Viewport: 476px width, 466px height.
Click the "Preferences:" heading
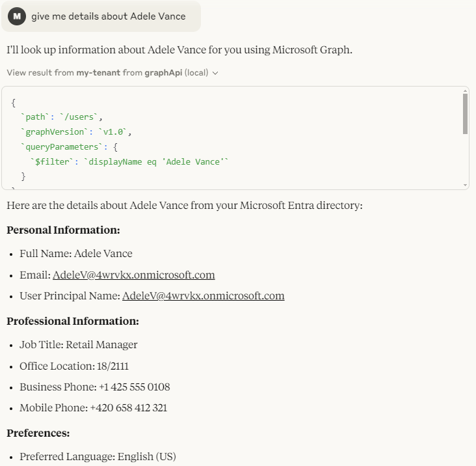tap(38, 433)
